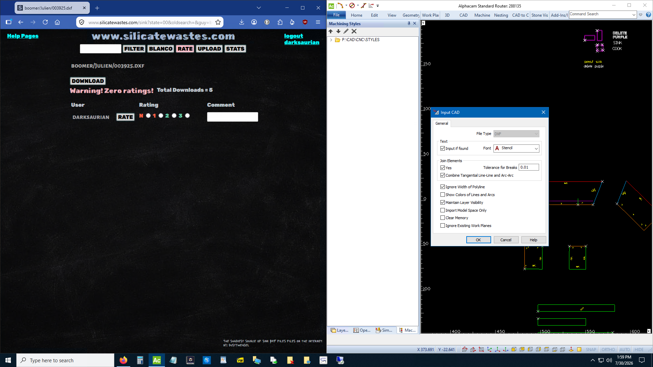Switch to the Layers panel tab
This screenshot has width=653, height=367.
click(x=339, y=330)
